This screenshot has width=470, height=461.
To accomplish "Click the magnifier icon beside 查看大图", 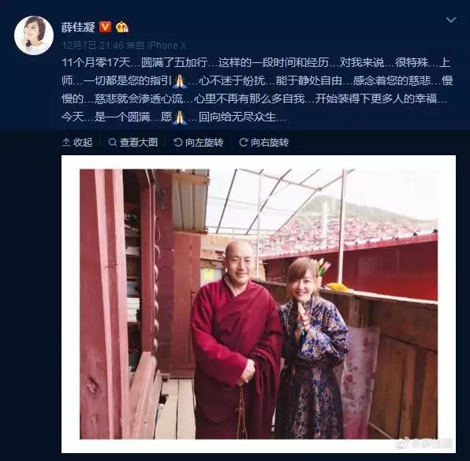I will tap(113, 143).
